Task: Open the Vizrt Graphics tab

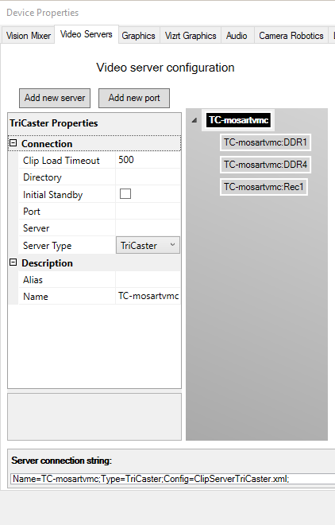Action: click(x=191, y=36)
